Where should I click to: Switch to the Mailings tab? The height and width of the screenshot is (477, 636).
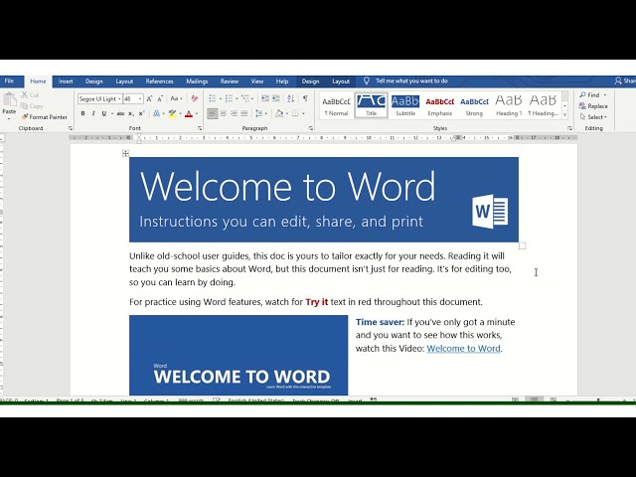pyautogui.click(x=197, y=81)
